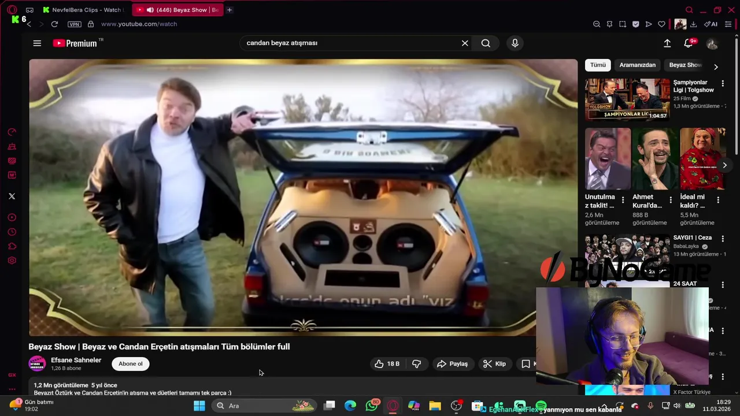Share the video via Paylaş

453,364
